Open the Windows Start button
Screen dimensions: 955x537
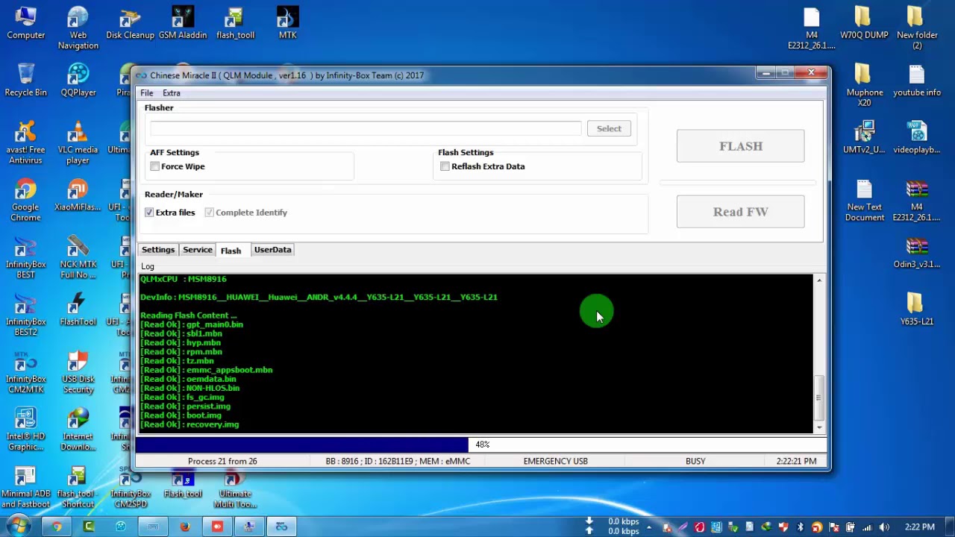pyautogui.click(x=16, y=527)
